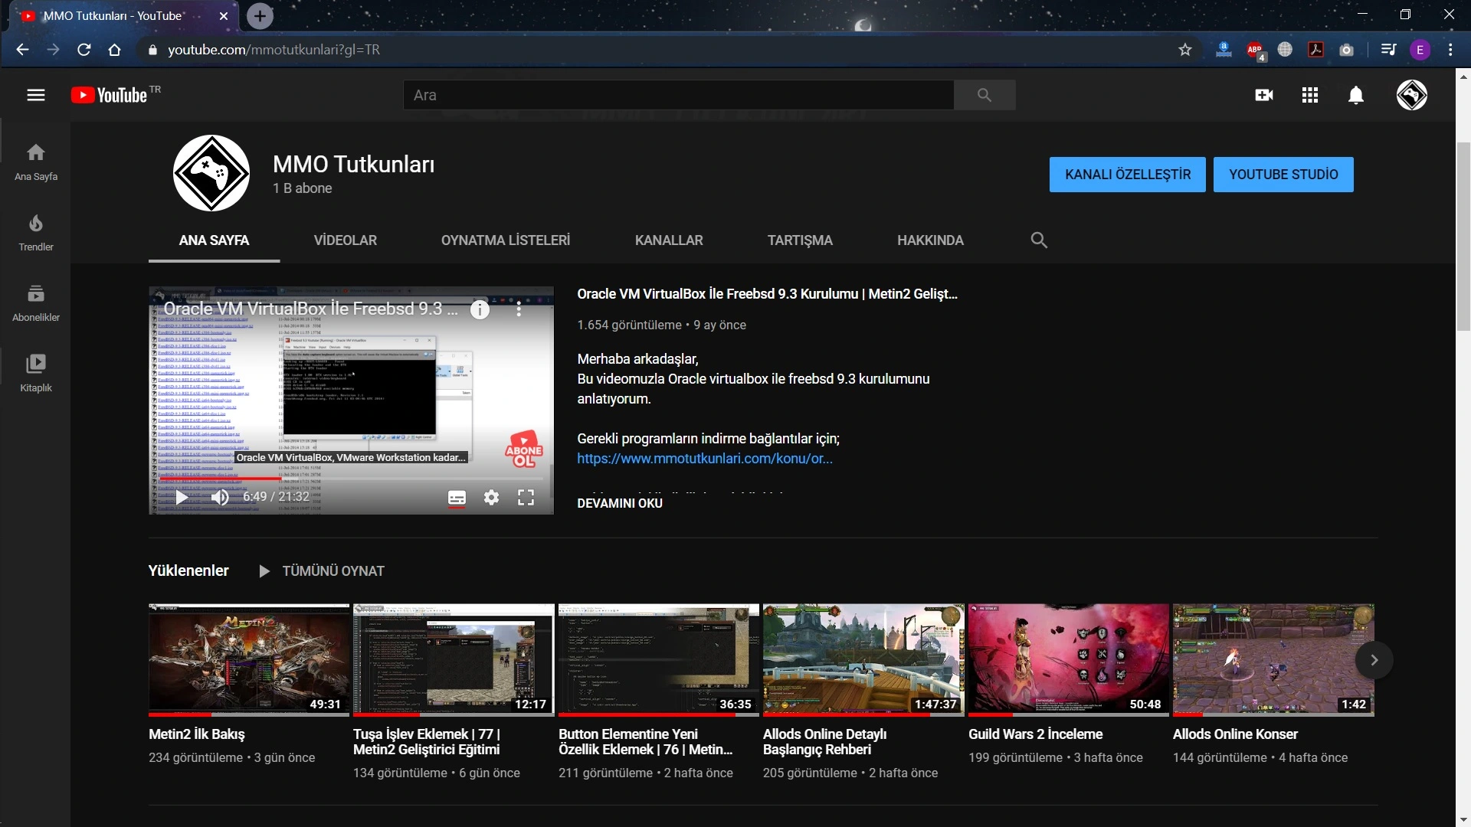This screenshot has width=1471, height=827.
Task: Focus the Ara search field
Action: [679, 95]
